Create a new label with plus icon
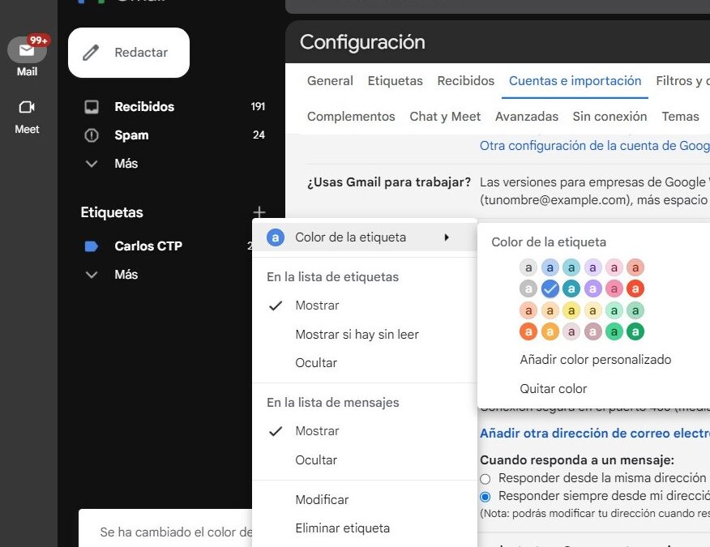Image resolution: width=710 pixels, height=547 pixels. pos(259,212)
